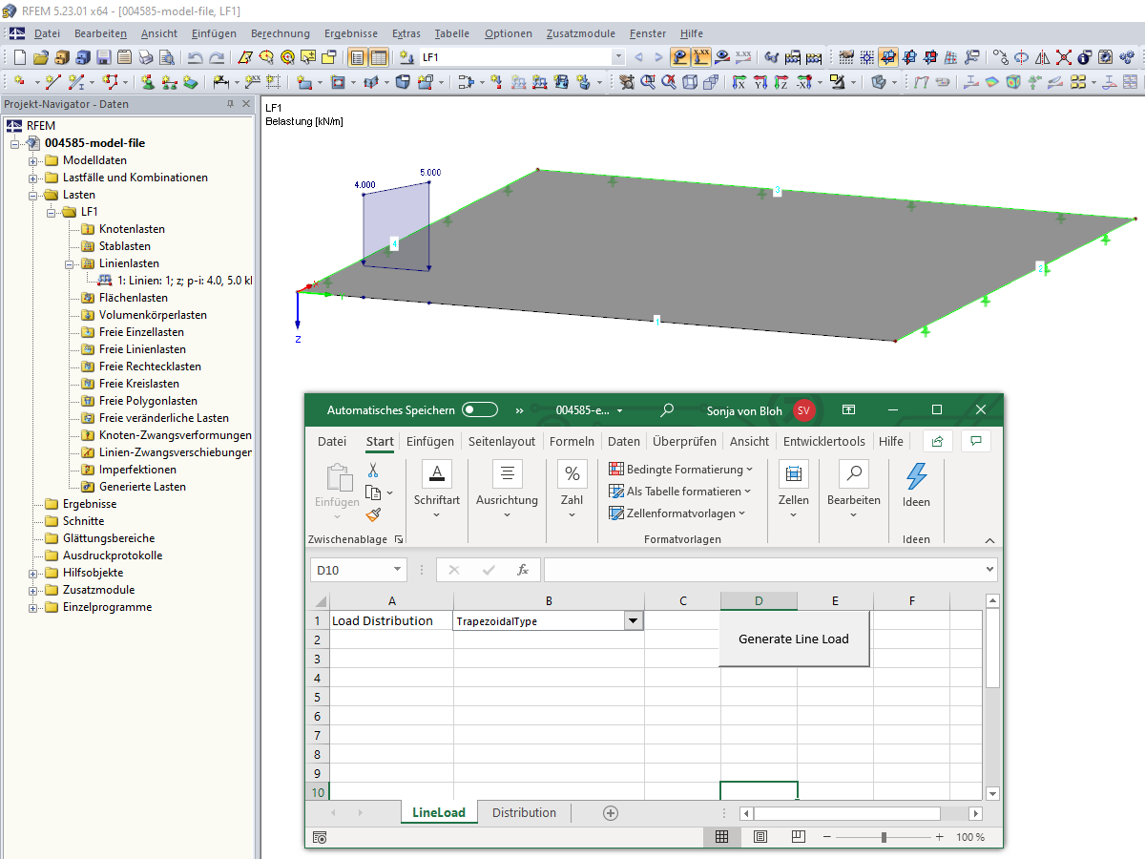Image resolution: width=1145 pixels, height=859 pixels.
Task: Click the open file folder icon
Action: click(x=41, y=57)
